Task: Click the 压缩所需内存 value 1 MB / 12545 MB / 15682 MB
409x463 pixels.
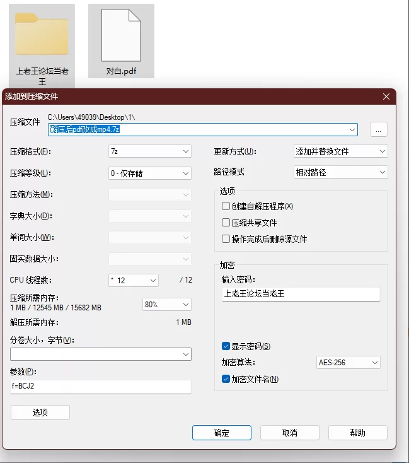Action: pyautogui.click(x=55, y=308)
